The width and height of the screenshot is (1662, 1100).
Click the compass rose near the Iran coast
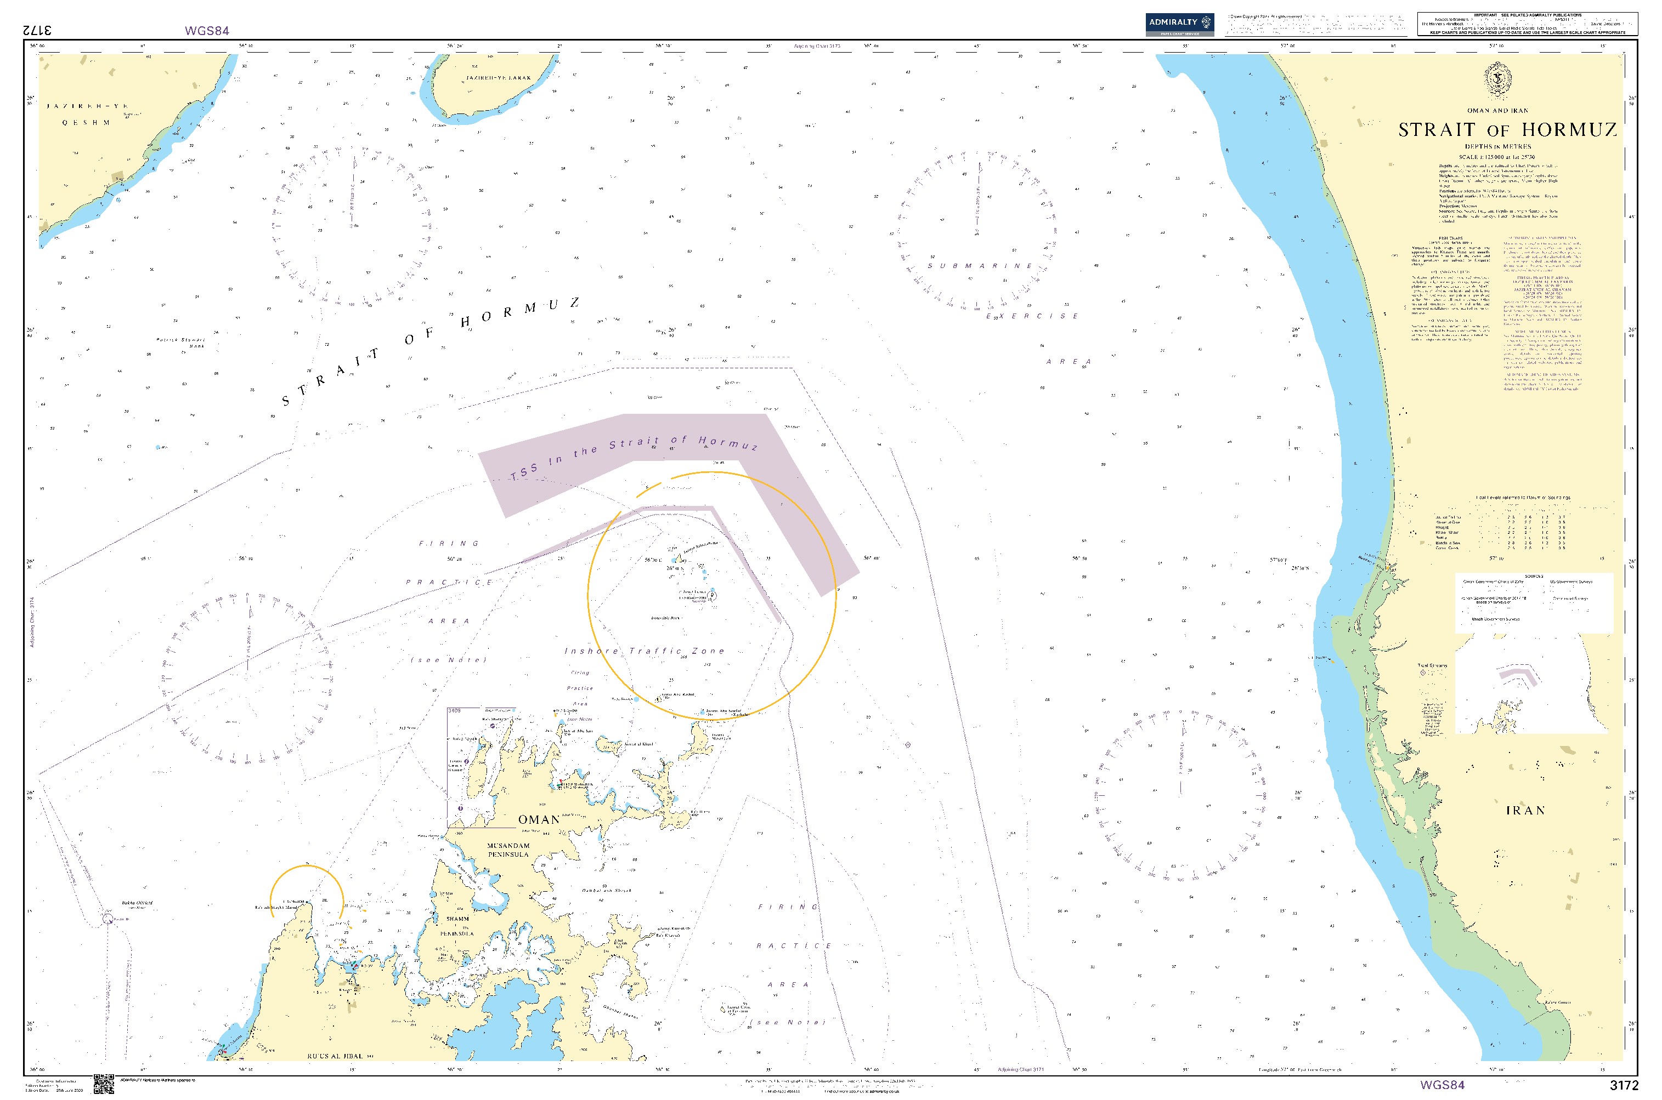1180,795
